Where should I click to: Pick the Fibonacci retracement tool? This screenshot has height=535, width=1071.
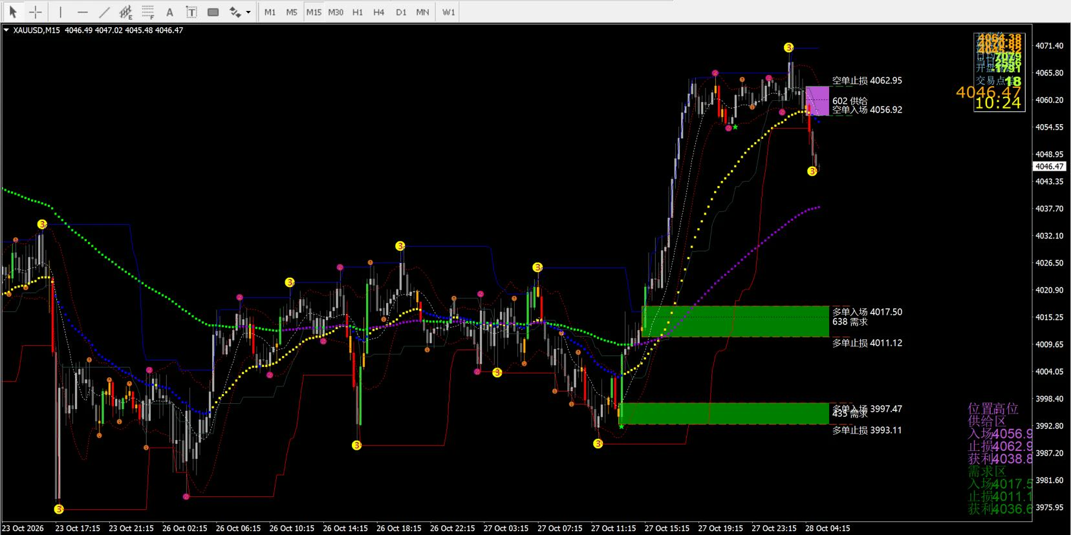[x=148, y=12]
